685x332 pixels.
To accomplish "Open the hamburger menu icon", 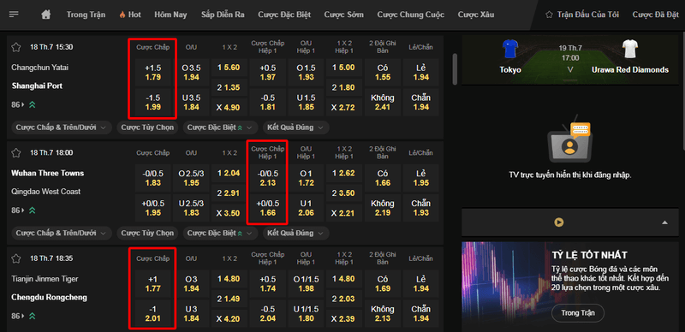I will tap(14, 15).
